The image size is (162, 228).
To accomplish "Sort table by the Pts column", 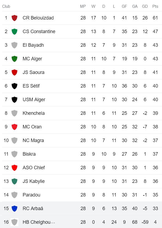I will (155, 6).
